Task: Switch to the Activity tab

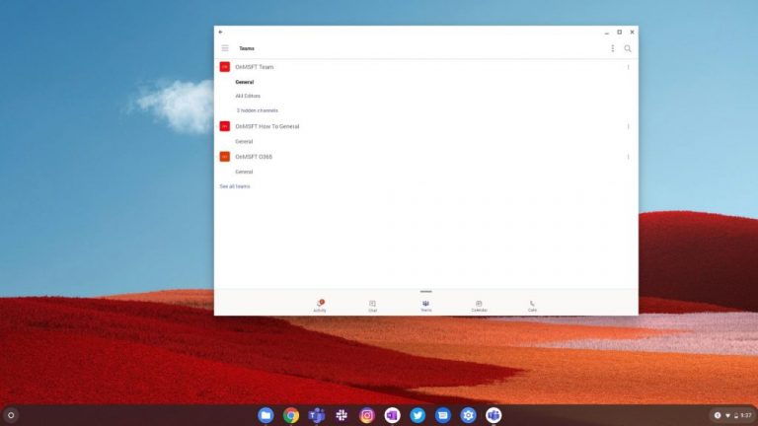Action: click(x=320, y=306)
